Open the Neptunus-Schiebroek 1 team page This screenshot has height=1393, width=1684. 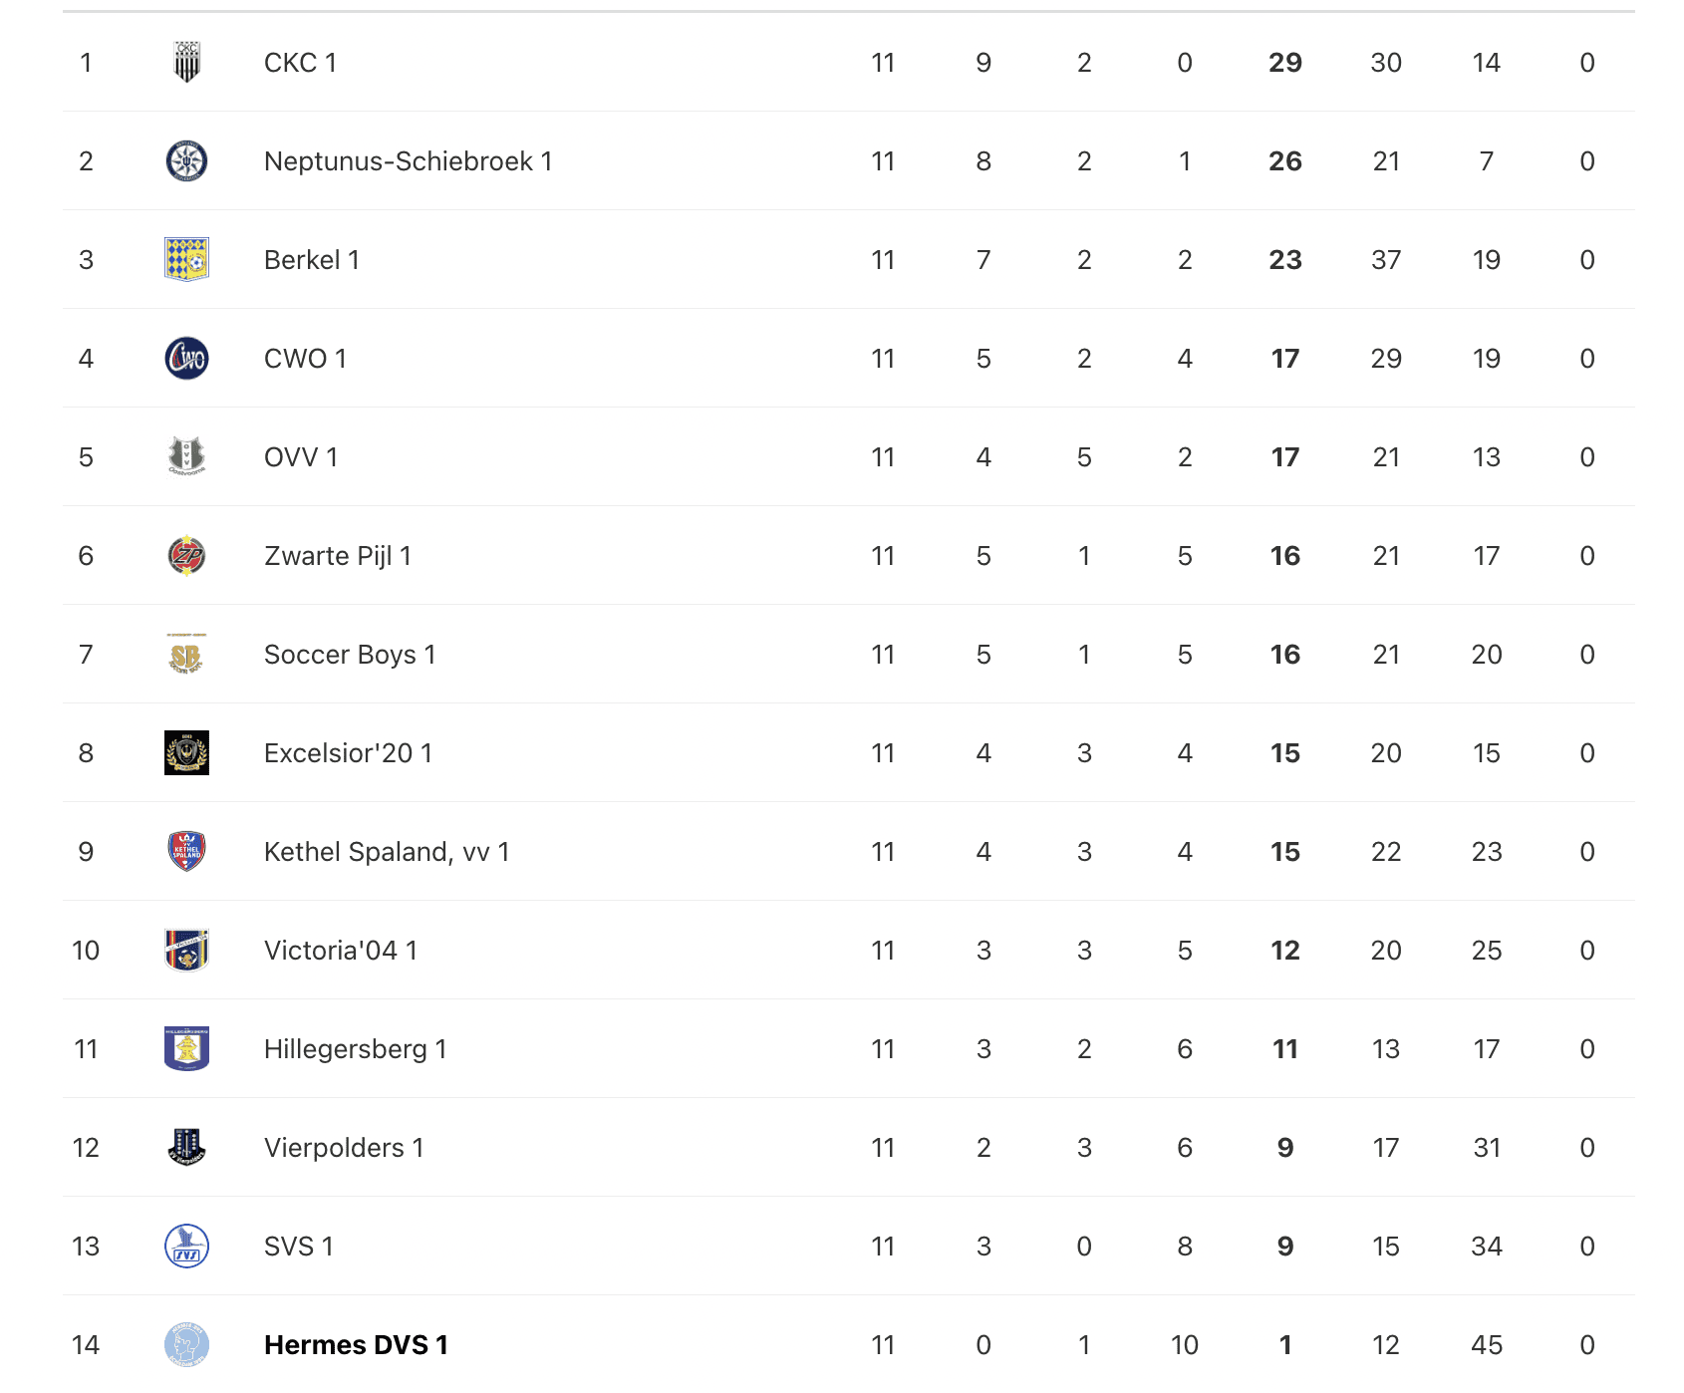pos(408,161)
